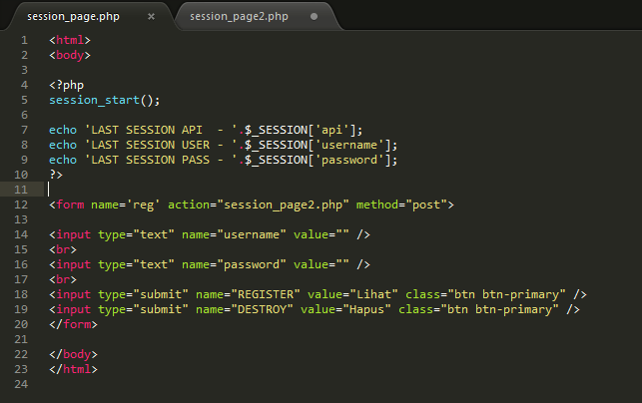Click the name="DESTROY" attribute
Viewport: 642px width, 403px height.
[x=245, y=309]
